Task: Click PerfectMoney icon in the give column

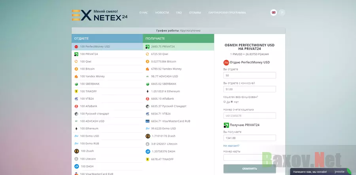Action: click(76, 47)
